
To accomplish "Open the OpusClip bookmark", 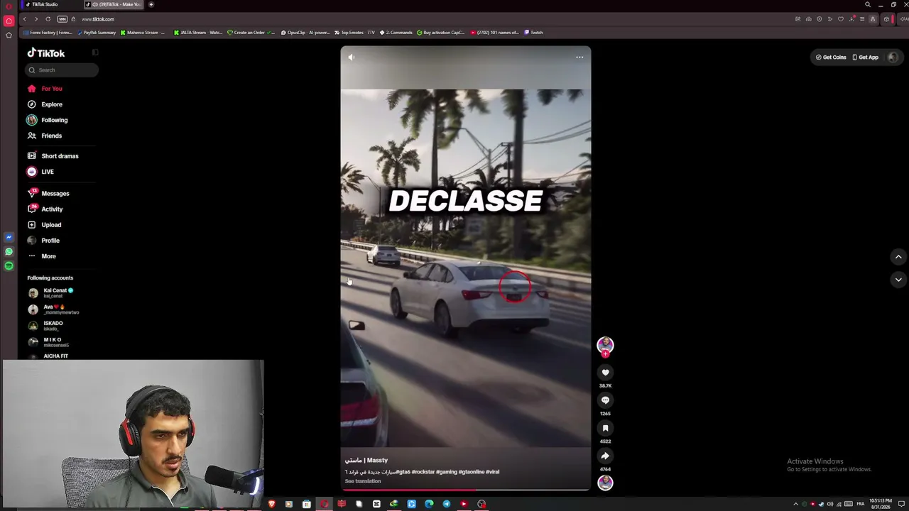I will pyautogui.click(x=305, y=33).
